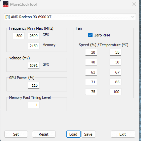141x141 pixels.
Task: Exit the application via Exit button
Action: click(x=123, y=134)
